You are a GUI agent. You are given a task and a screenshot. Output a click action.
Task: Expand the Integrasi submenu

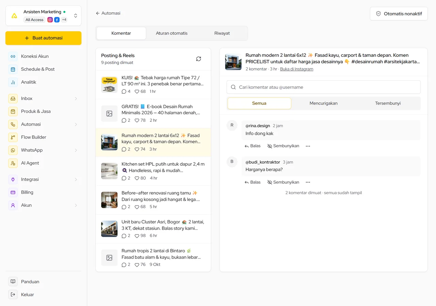tap(76, 180)
